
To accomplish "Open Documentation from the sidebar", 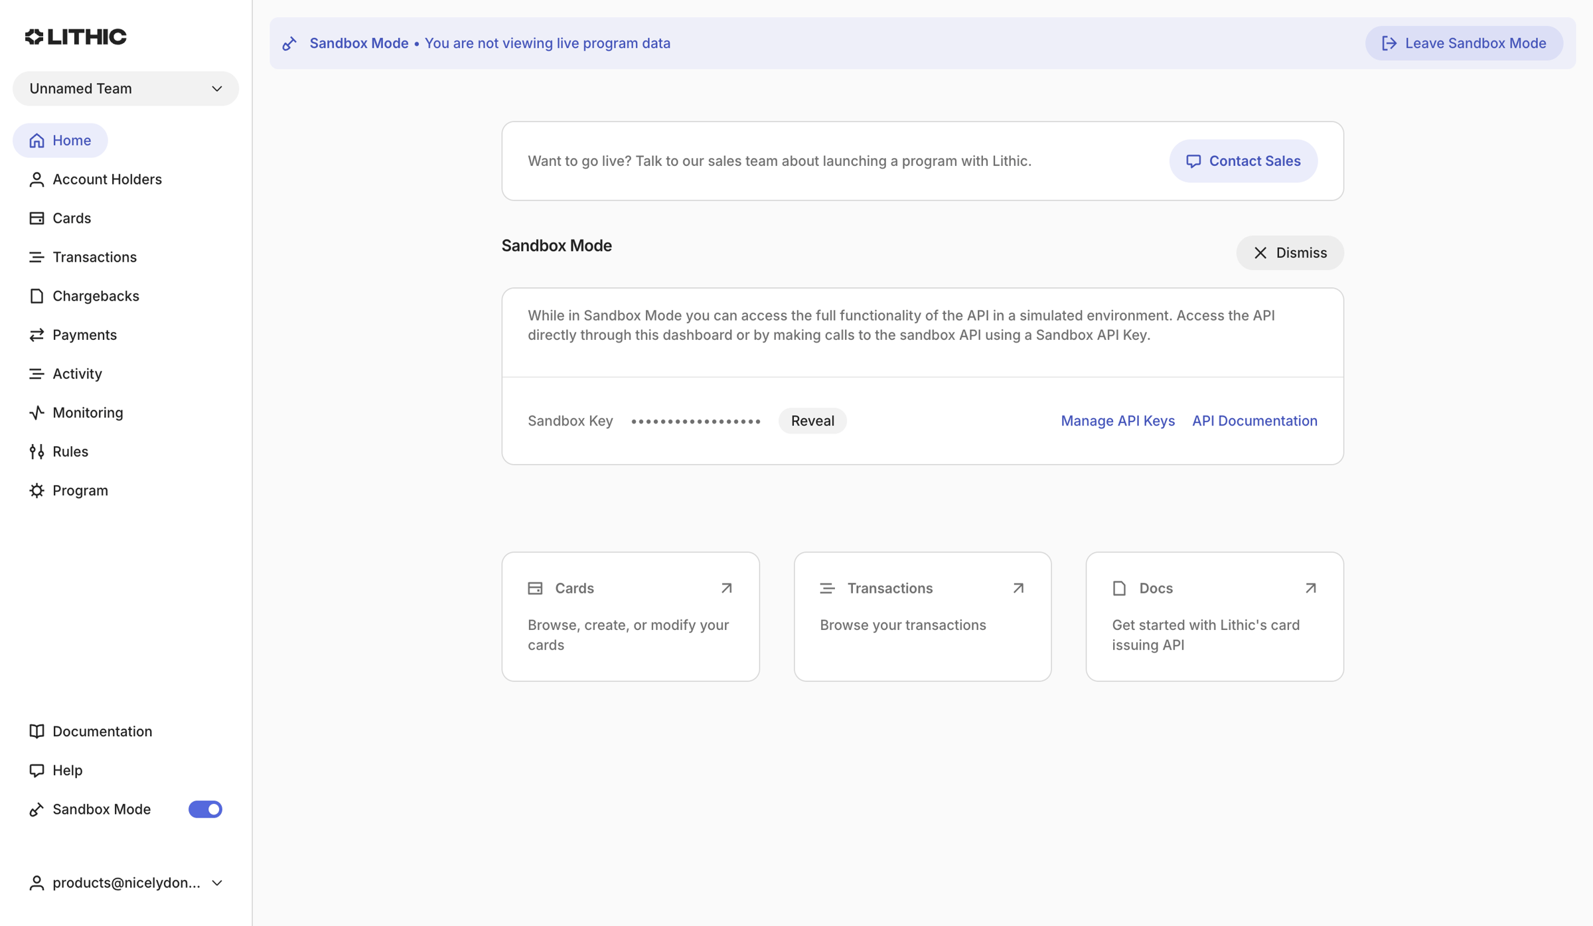I will point(90,731).
